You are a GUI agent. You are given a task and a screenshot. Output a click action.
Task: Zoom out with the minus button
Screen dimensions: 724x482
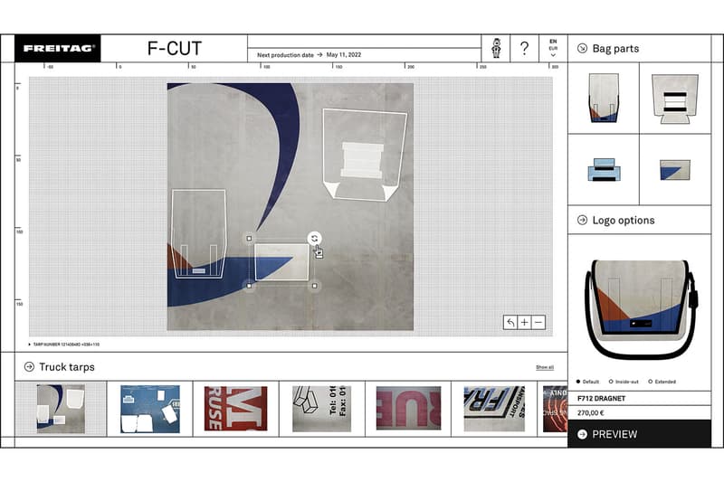(x=538, y=322)
